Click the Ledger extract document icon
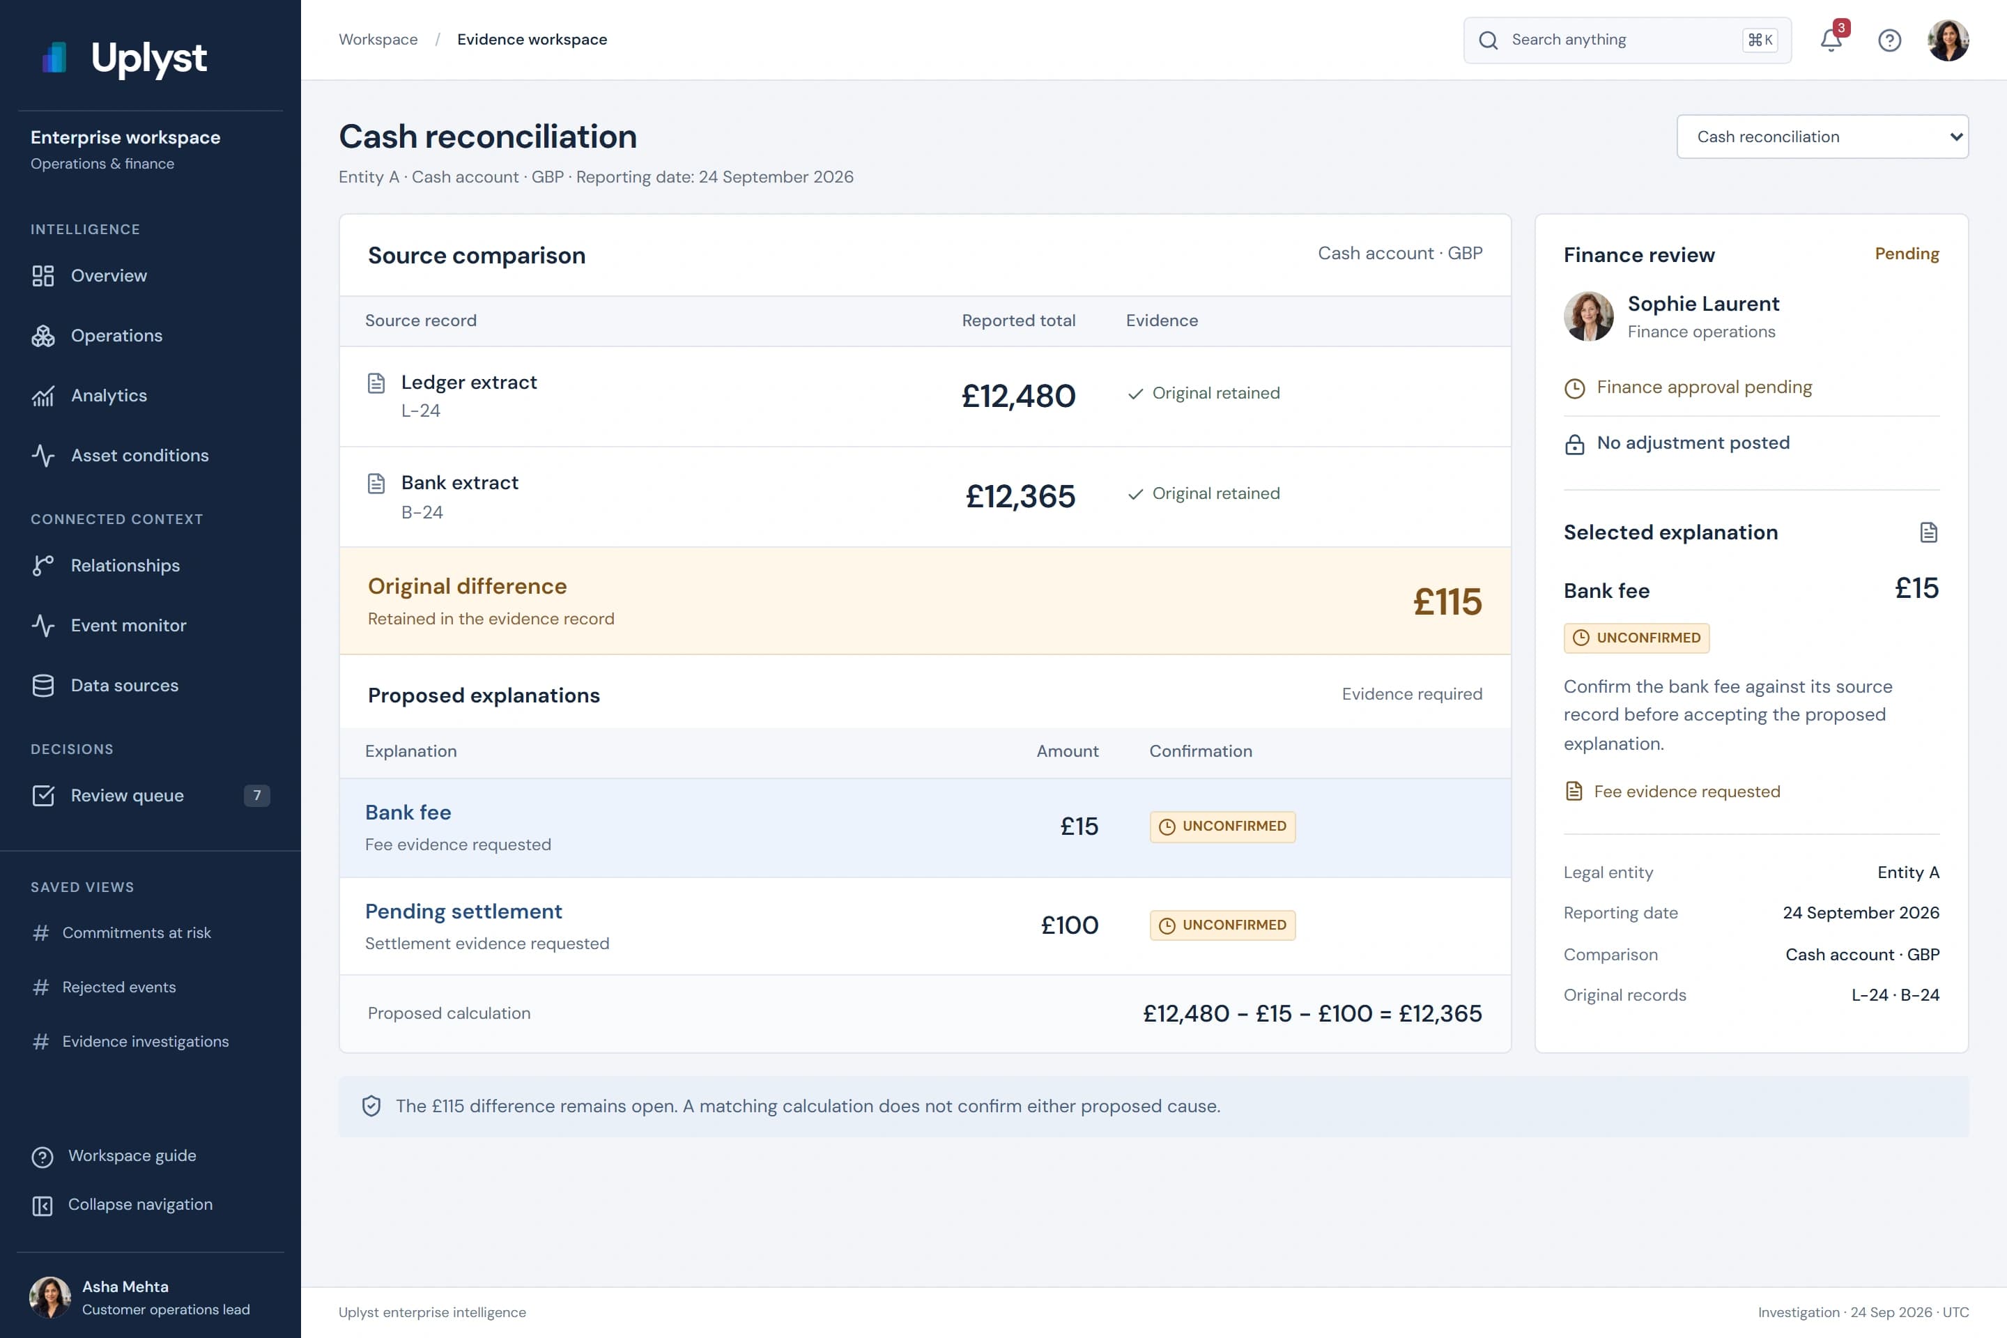2007x1338 pixels. pyautogui.click(x=376, y=383)
